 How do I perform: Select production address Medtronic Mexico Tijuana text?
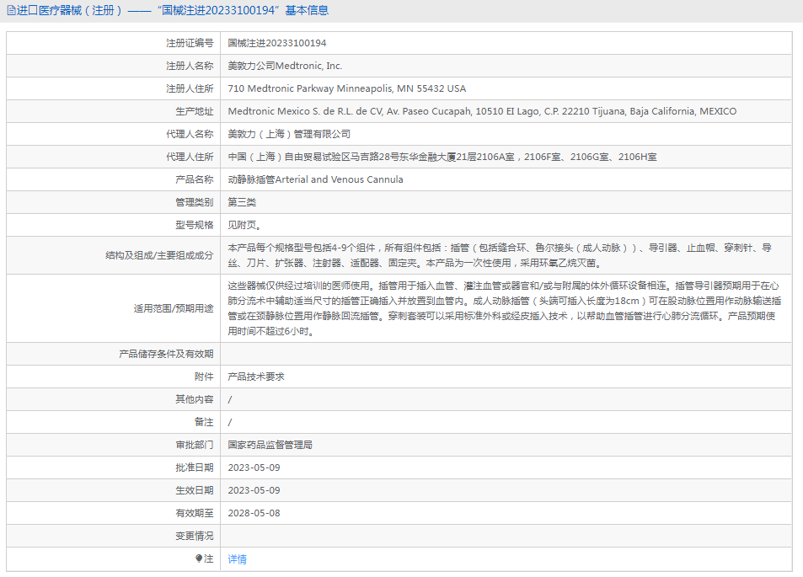pyautogui.click(x=482, y=111)
